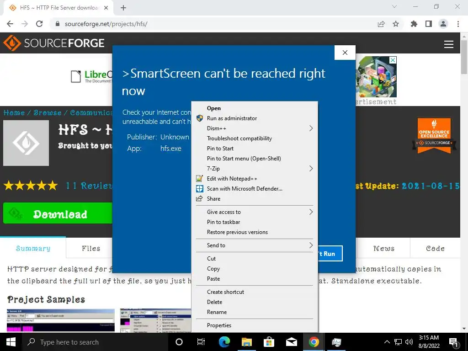
Task: Choose Run as administrator
Action: coord(255,118)
